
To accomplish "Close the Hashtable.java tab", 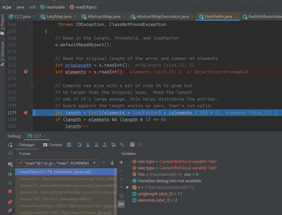I will [x=236, y=16].
